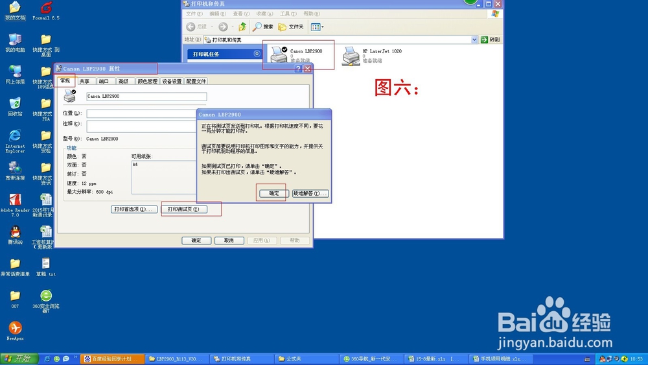
Task: Open the 007 folder on desktop
Action: pyautogui.click(x=15, y=300)
